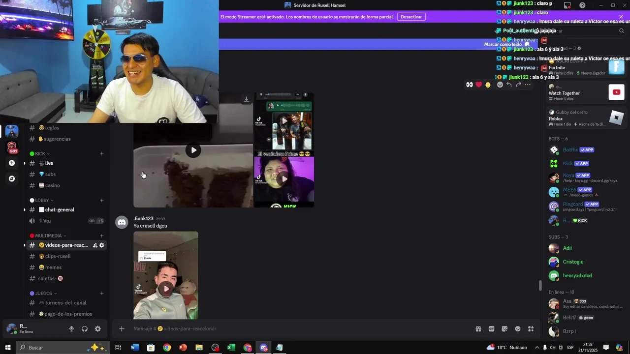Image resolution: width=630 pixels, height=354 pixels.
Task: Open the sticker picker
Action: click(504, 329)
